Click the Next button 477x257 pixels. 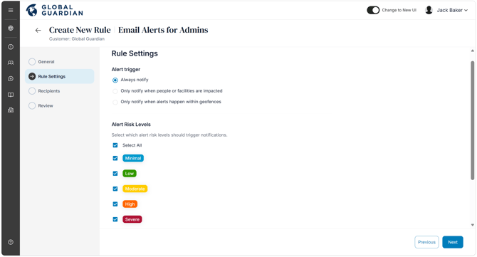(453, 242)
